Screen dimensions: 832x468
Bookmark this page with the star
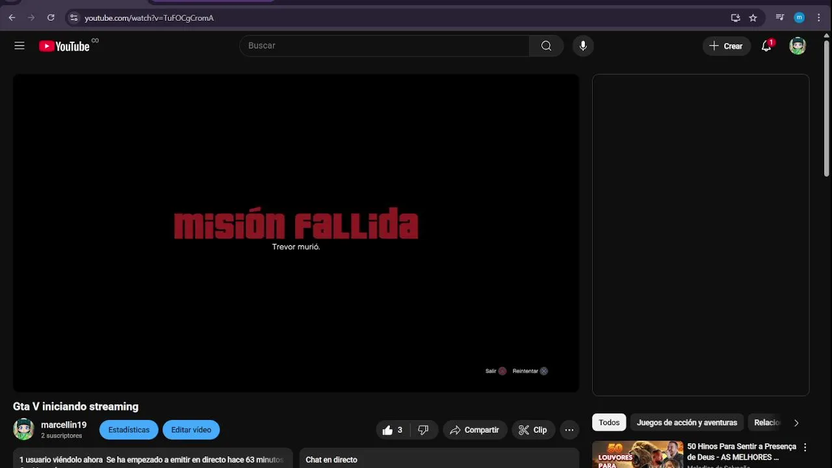pyautogui.click(x=753, y=18)
